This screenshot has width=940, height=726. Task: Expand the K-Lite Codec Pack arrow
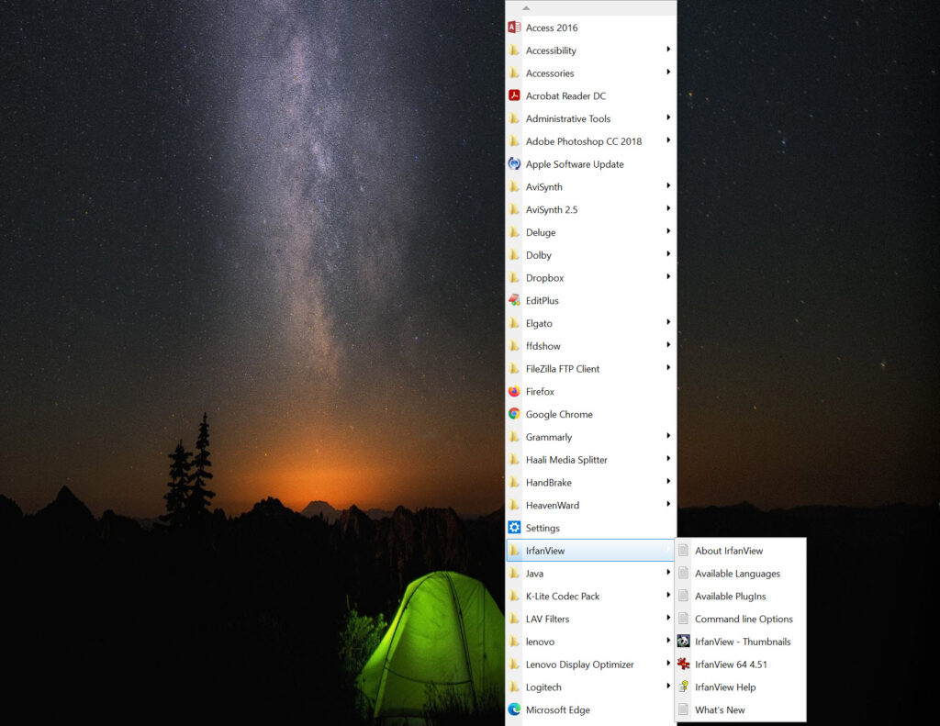point(668,595)
